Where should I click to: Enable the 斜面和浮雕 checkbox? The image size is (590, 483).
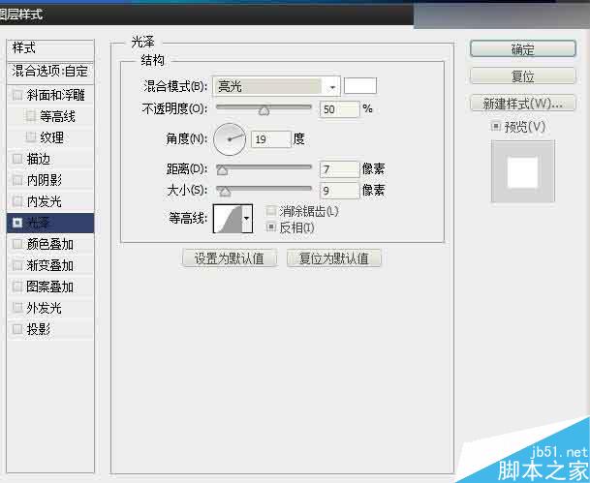point(17,95)
